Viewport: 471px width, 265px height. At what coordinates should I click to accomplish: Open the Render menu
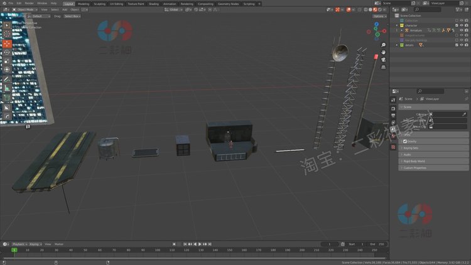(x=29, y=3)
